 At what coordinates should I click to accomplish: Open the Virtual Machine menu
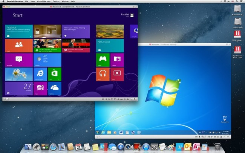43,2
